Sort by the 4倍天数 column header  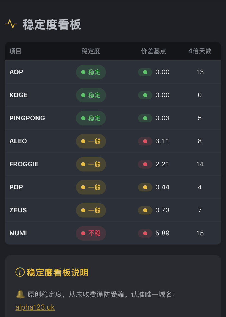(200, 51)
